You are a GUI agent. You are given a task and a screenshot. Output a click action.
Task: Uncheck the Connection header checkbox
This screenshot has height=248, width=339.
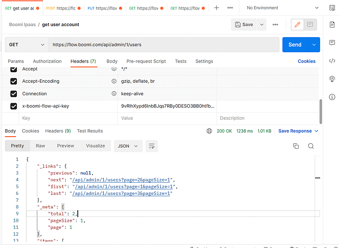tap(13, 94)
